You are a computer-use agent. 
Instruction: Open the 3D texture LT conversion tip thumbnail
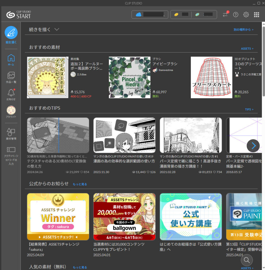click(x=58, y=135)
